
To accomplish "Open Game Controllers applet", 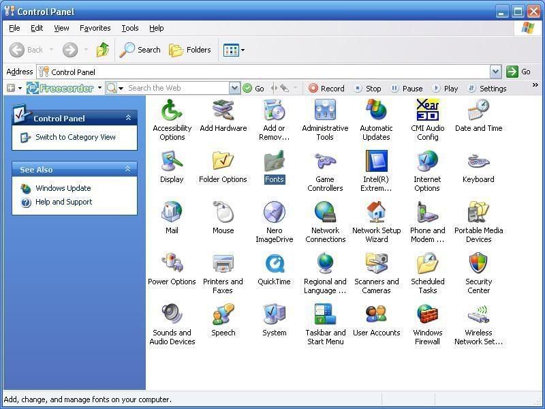I will [325, 171].
